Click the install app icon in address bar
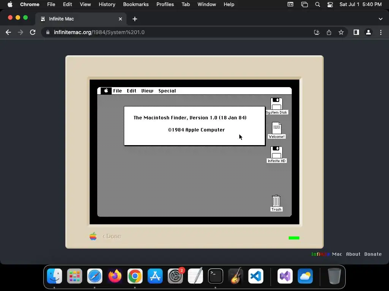This screenshot has height=291, width=389. pyautogui.click(x=317, y=33)
